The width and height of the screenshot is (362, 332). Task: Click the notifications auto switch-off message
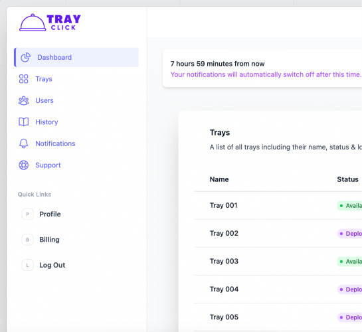266,74
